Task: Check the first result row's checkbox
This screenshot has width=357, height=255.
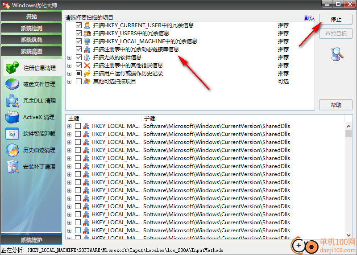Action: pos(78,126)
